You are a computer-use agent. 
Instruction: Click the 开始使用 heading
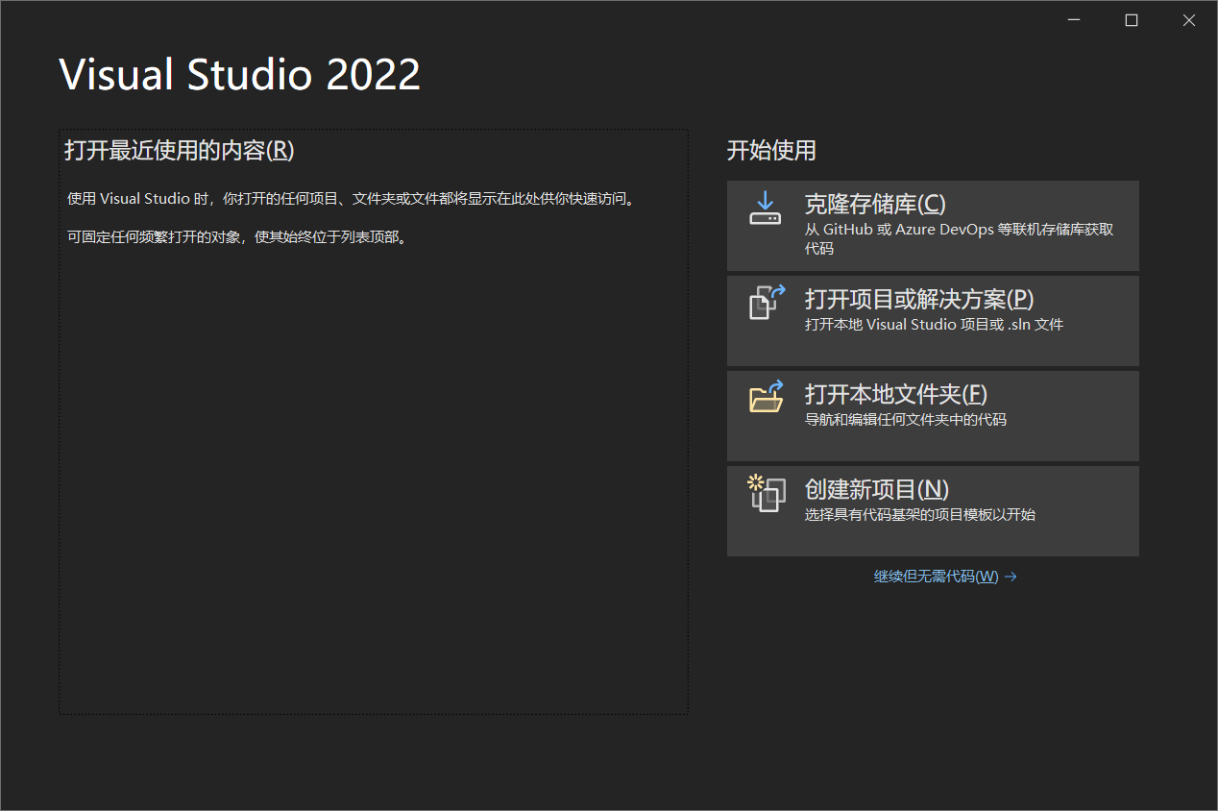point(771,150)
